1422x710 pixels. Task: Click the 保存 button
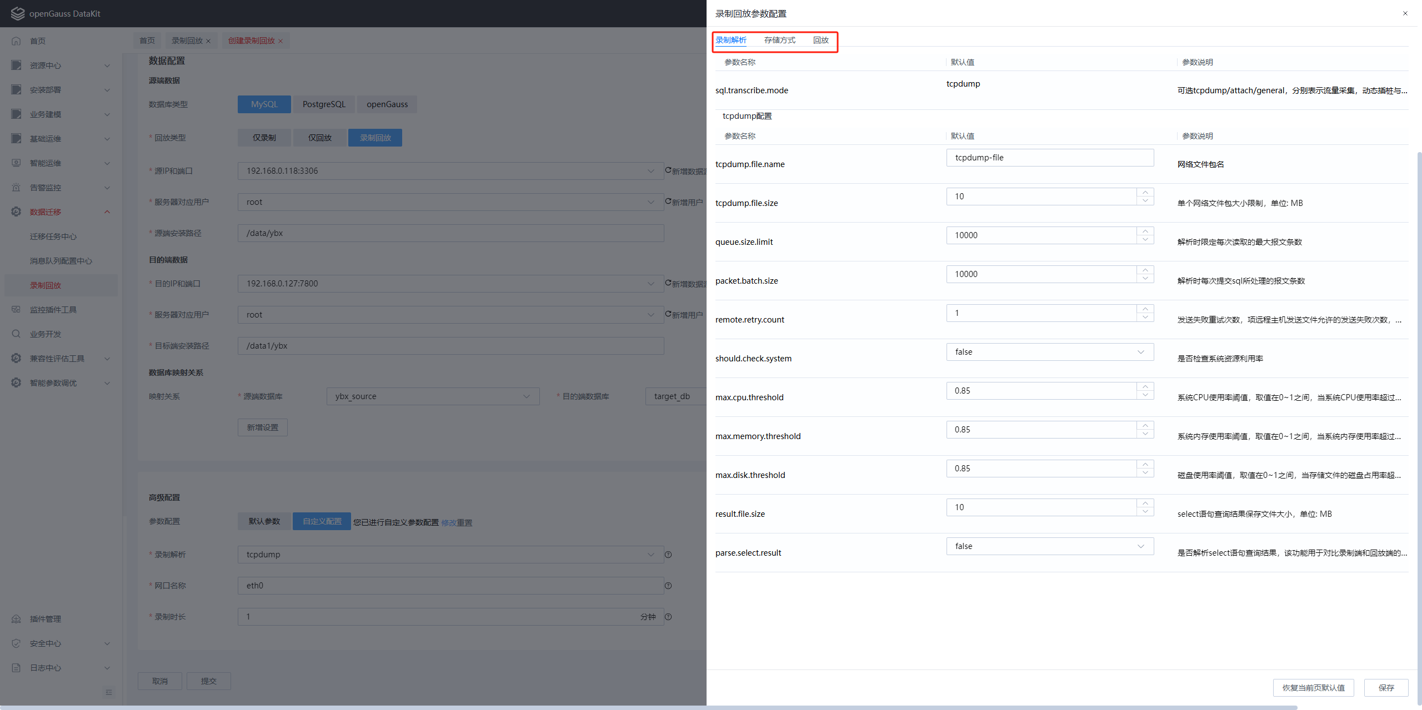pyautogui.click(x=1386, y=688)
